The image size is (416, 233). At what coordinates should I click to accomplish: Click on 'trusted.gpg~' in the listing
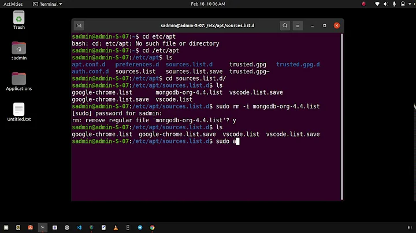tap(250, 72)
